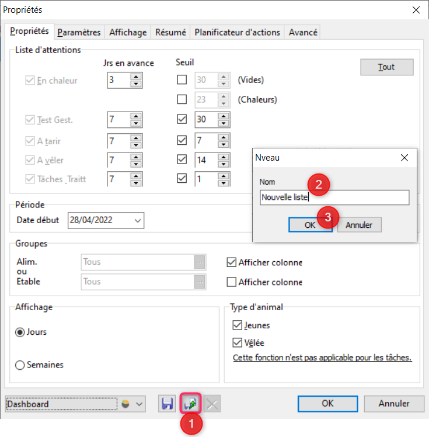Select the Semaines display option

coord(20,365)
